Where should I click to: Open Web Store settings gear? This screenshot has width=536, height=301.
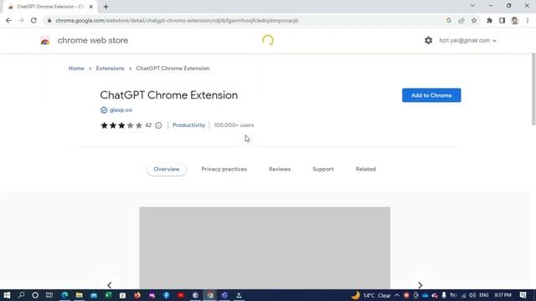tap(428, 40)
